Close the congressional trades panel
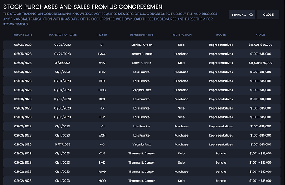The width and height of the screenshot is (285, 185). pyautogui.click(x=268, y=15)
